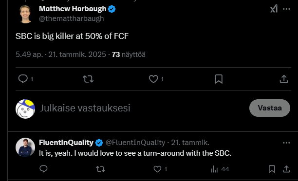Open the @themattharbaugh handle link

(x=72, y=18)
